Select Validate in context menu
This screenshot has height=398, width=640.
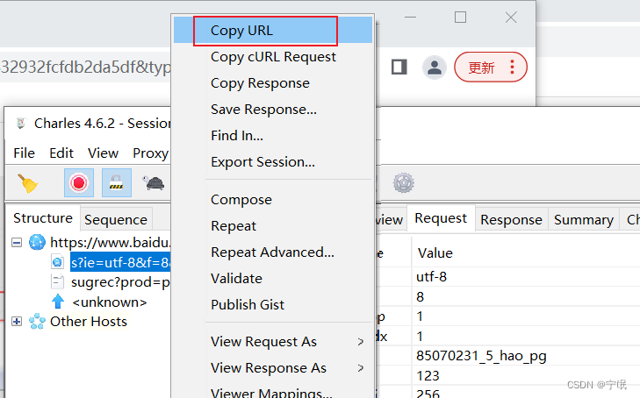[x=273, y=278]
